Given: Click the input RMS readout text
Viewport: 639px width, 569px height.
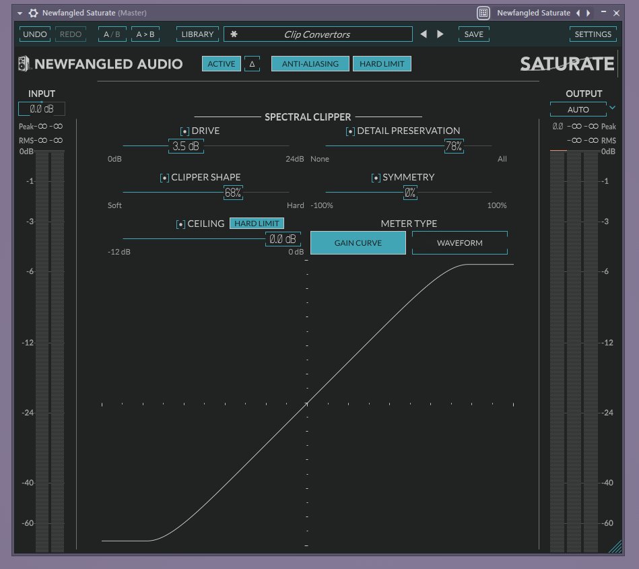Looking at the screenshot, I should click(41, 140).
